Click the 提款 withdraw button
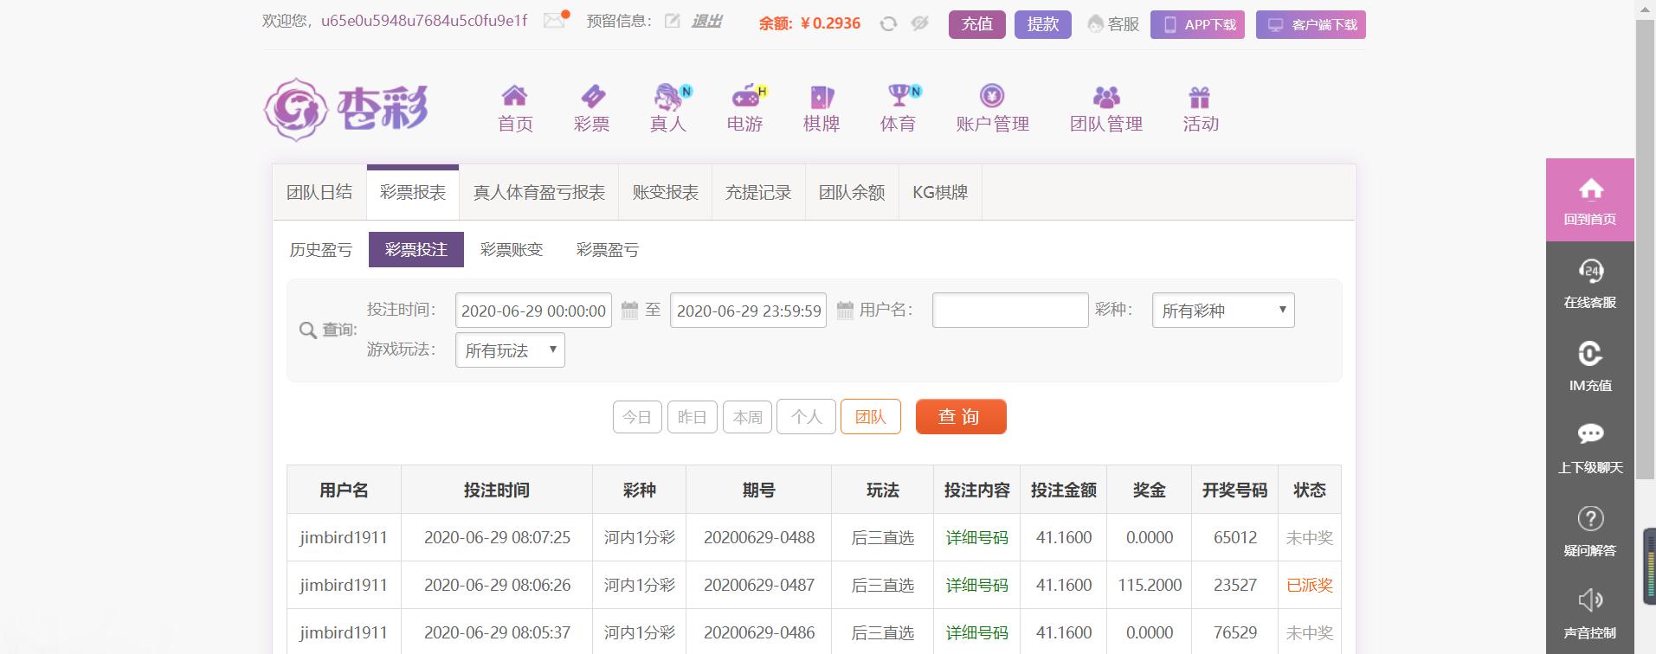The height and width of the screenshot is (654, 1656). [x=1043, y=24]
